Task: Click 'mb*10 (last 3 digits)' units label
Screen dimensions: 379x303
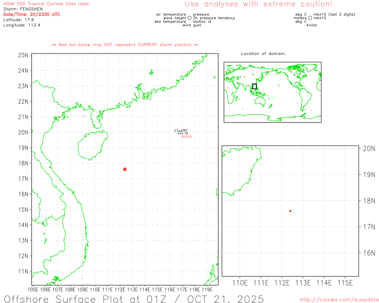Action: [x=334, y=14]
